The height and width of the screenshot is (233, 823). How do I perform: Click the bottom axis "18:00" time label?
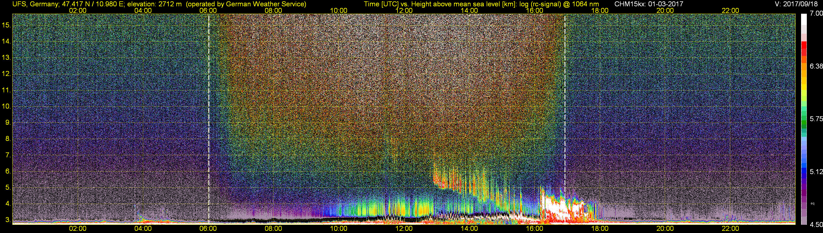600,229
